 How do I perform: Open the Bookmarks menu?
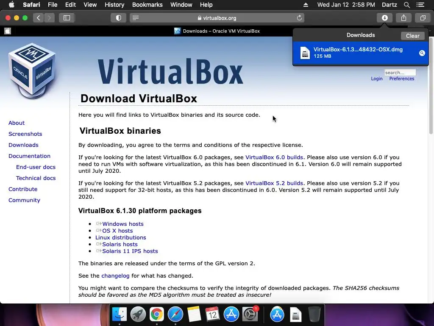[147, 5]
